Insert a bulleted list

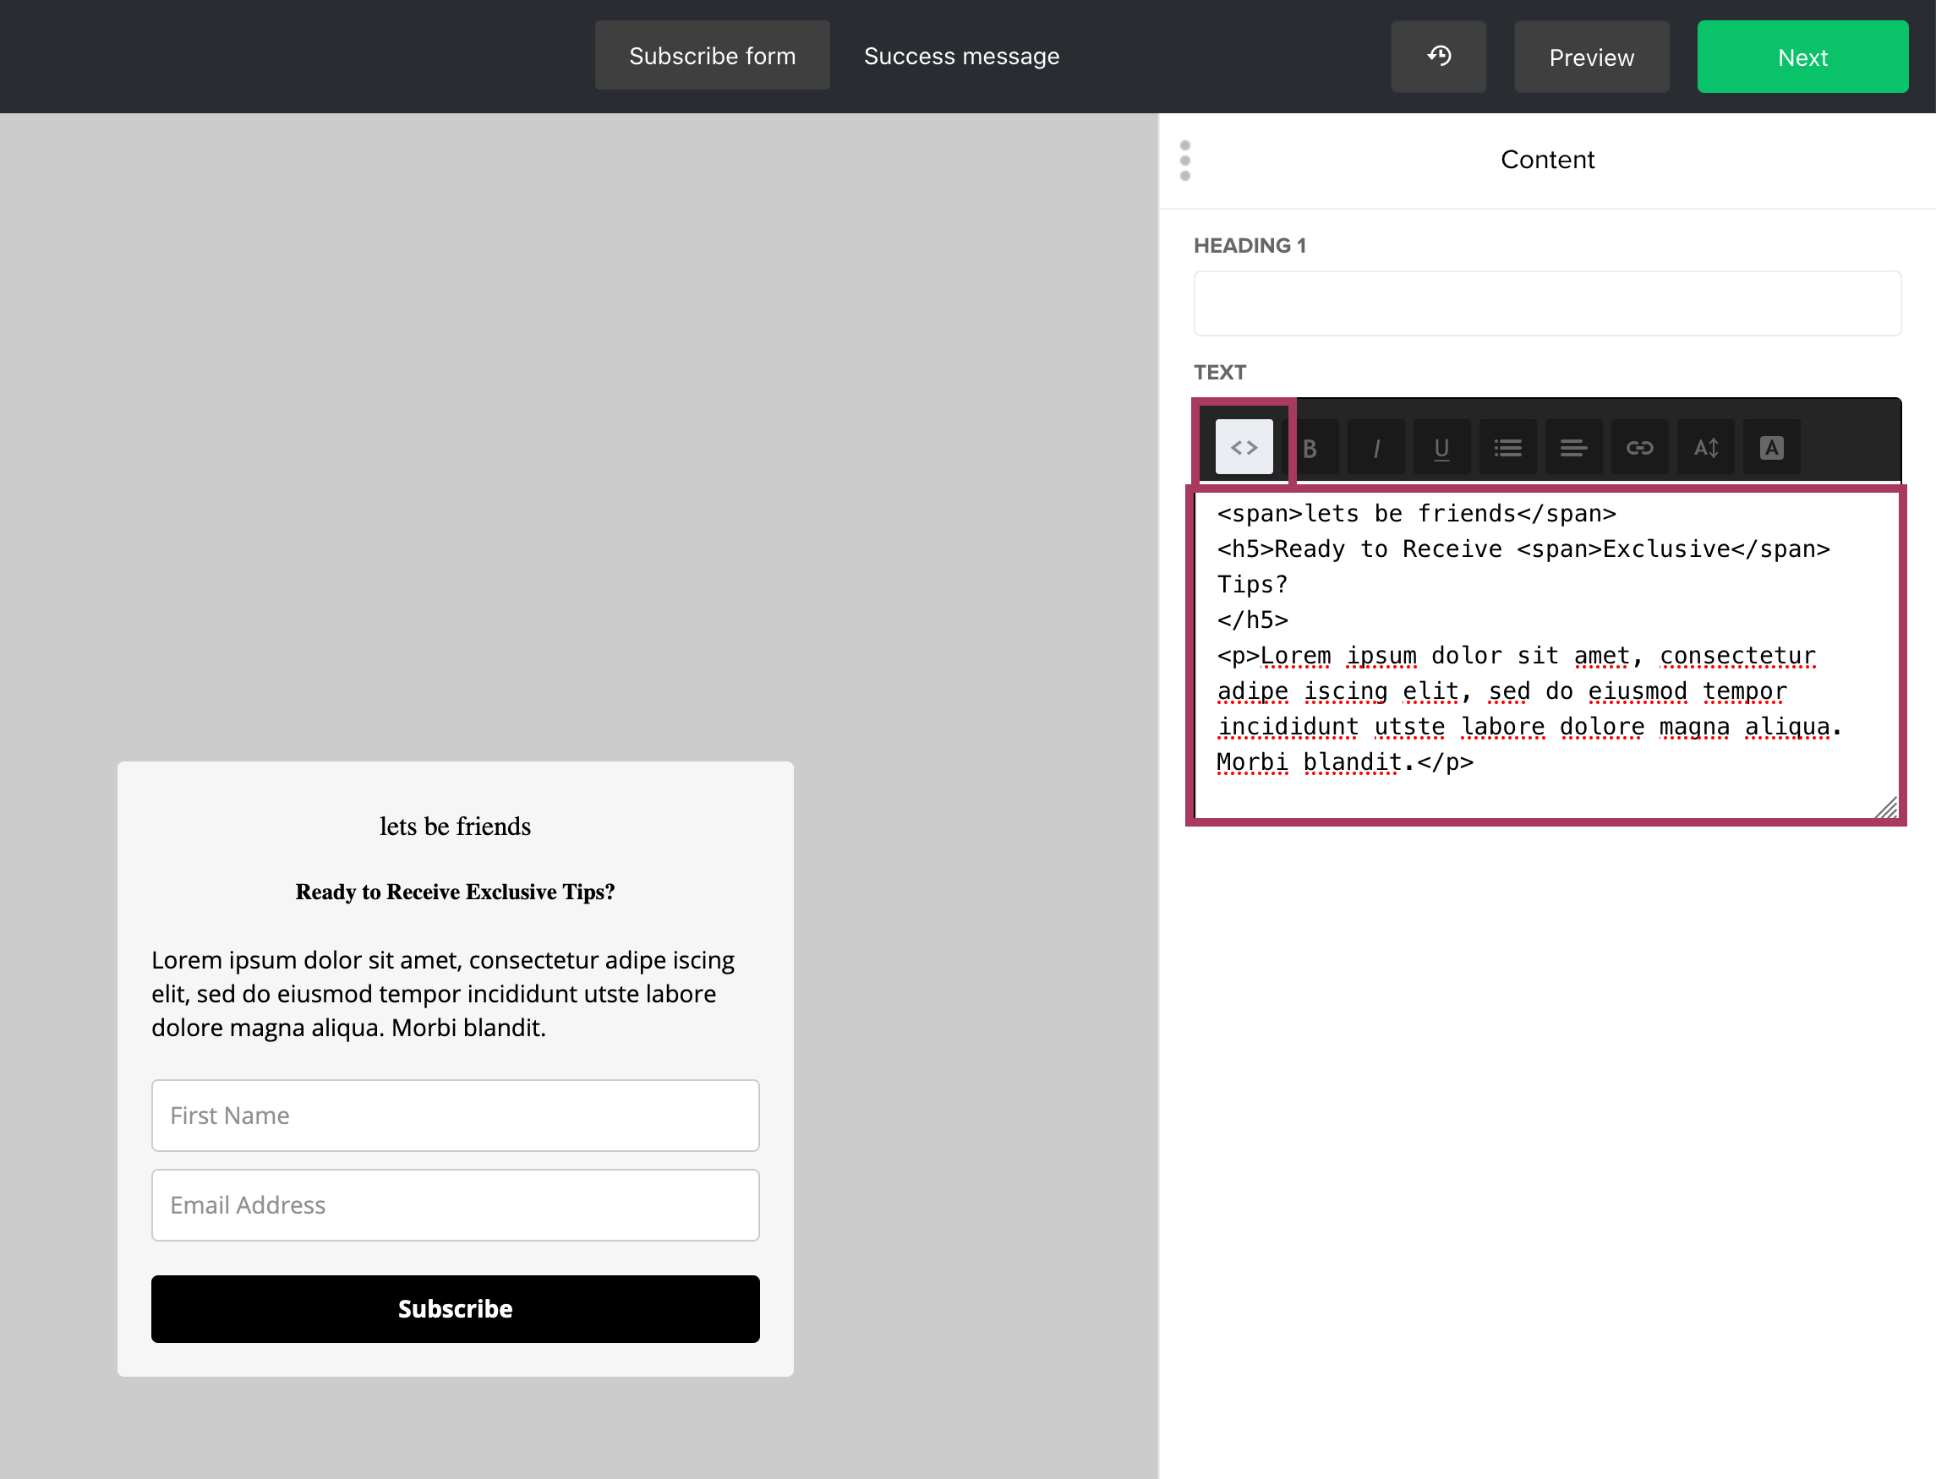click(x=1507, y=447)
